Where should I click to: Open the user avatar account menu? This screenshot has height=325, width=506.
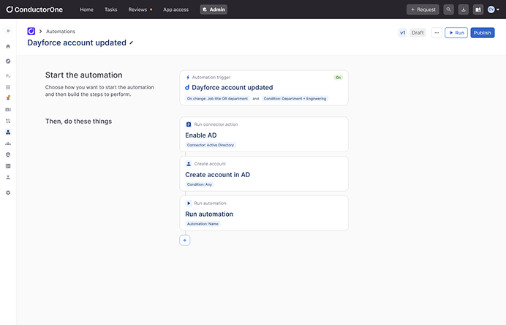(494, 10)
